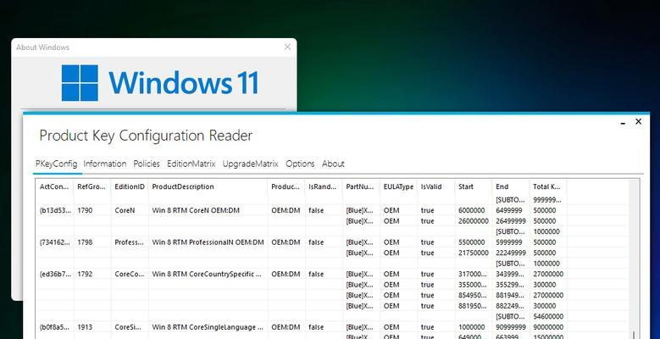Click the vertical scrollbar of the table
The image size is (660, 339).
(633, 259)
